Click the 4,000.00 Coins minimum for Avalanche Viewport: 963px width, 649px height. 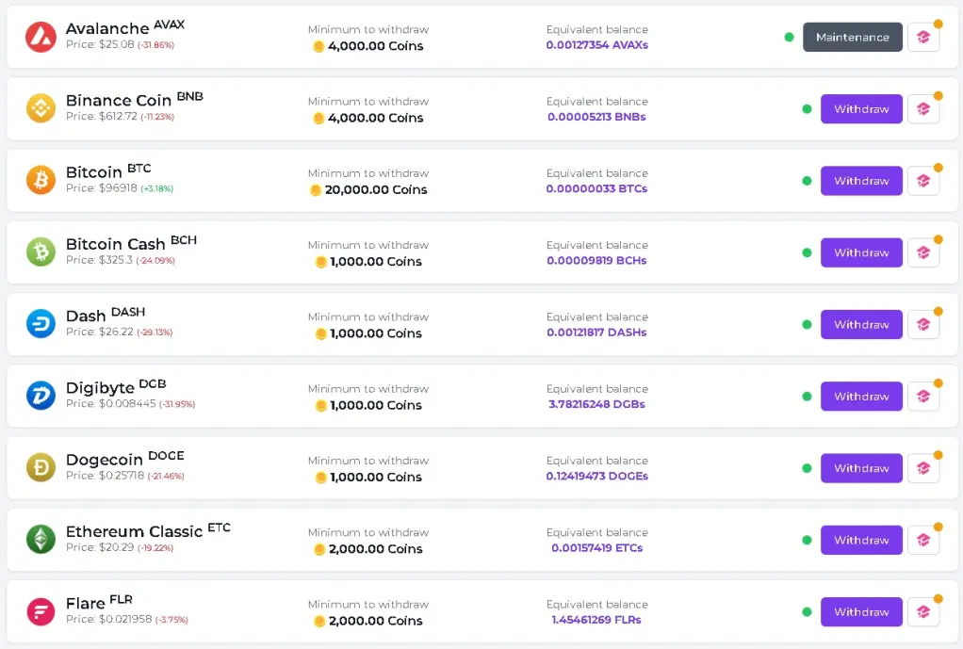click(x=368, y=46)
